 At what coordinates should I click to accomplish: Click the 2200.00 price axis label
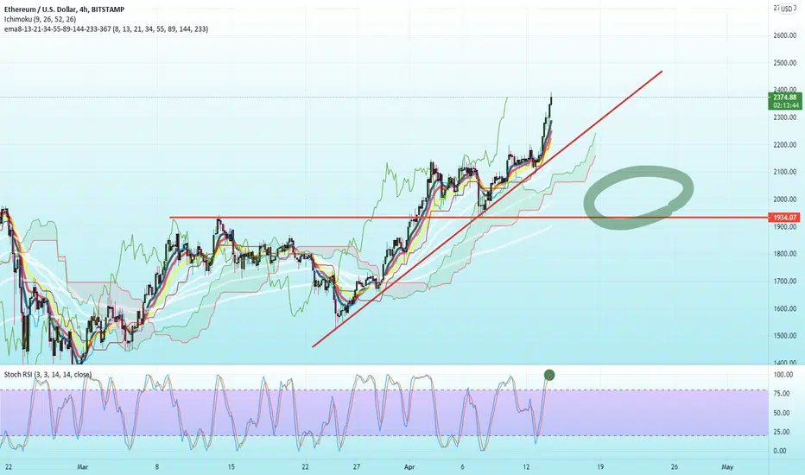785,145
